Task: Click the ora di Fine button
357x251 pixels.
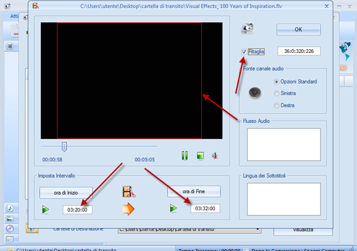Action: point(194,191)
